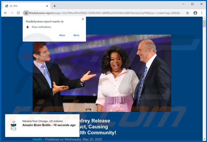
Task: Click 'Mariane from Chicago, US ordered:' text
Action: (x=43, y=121)
